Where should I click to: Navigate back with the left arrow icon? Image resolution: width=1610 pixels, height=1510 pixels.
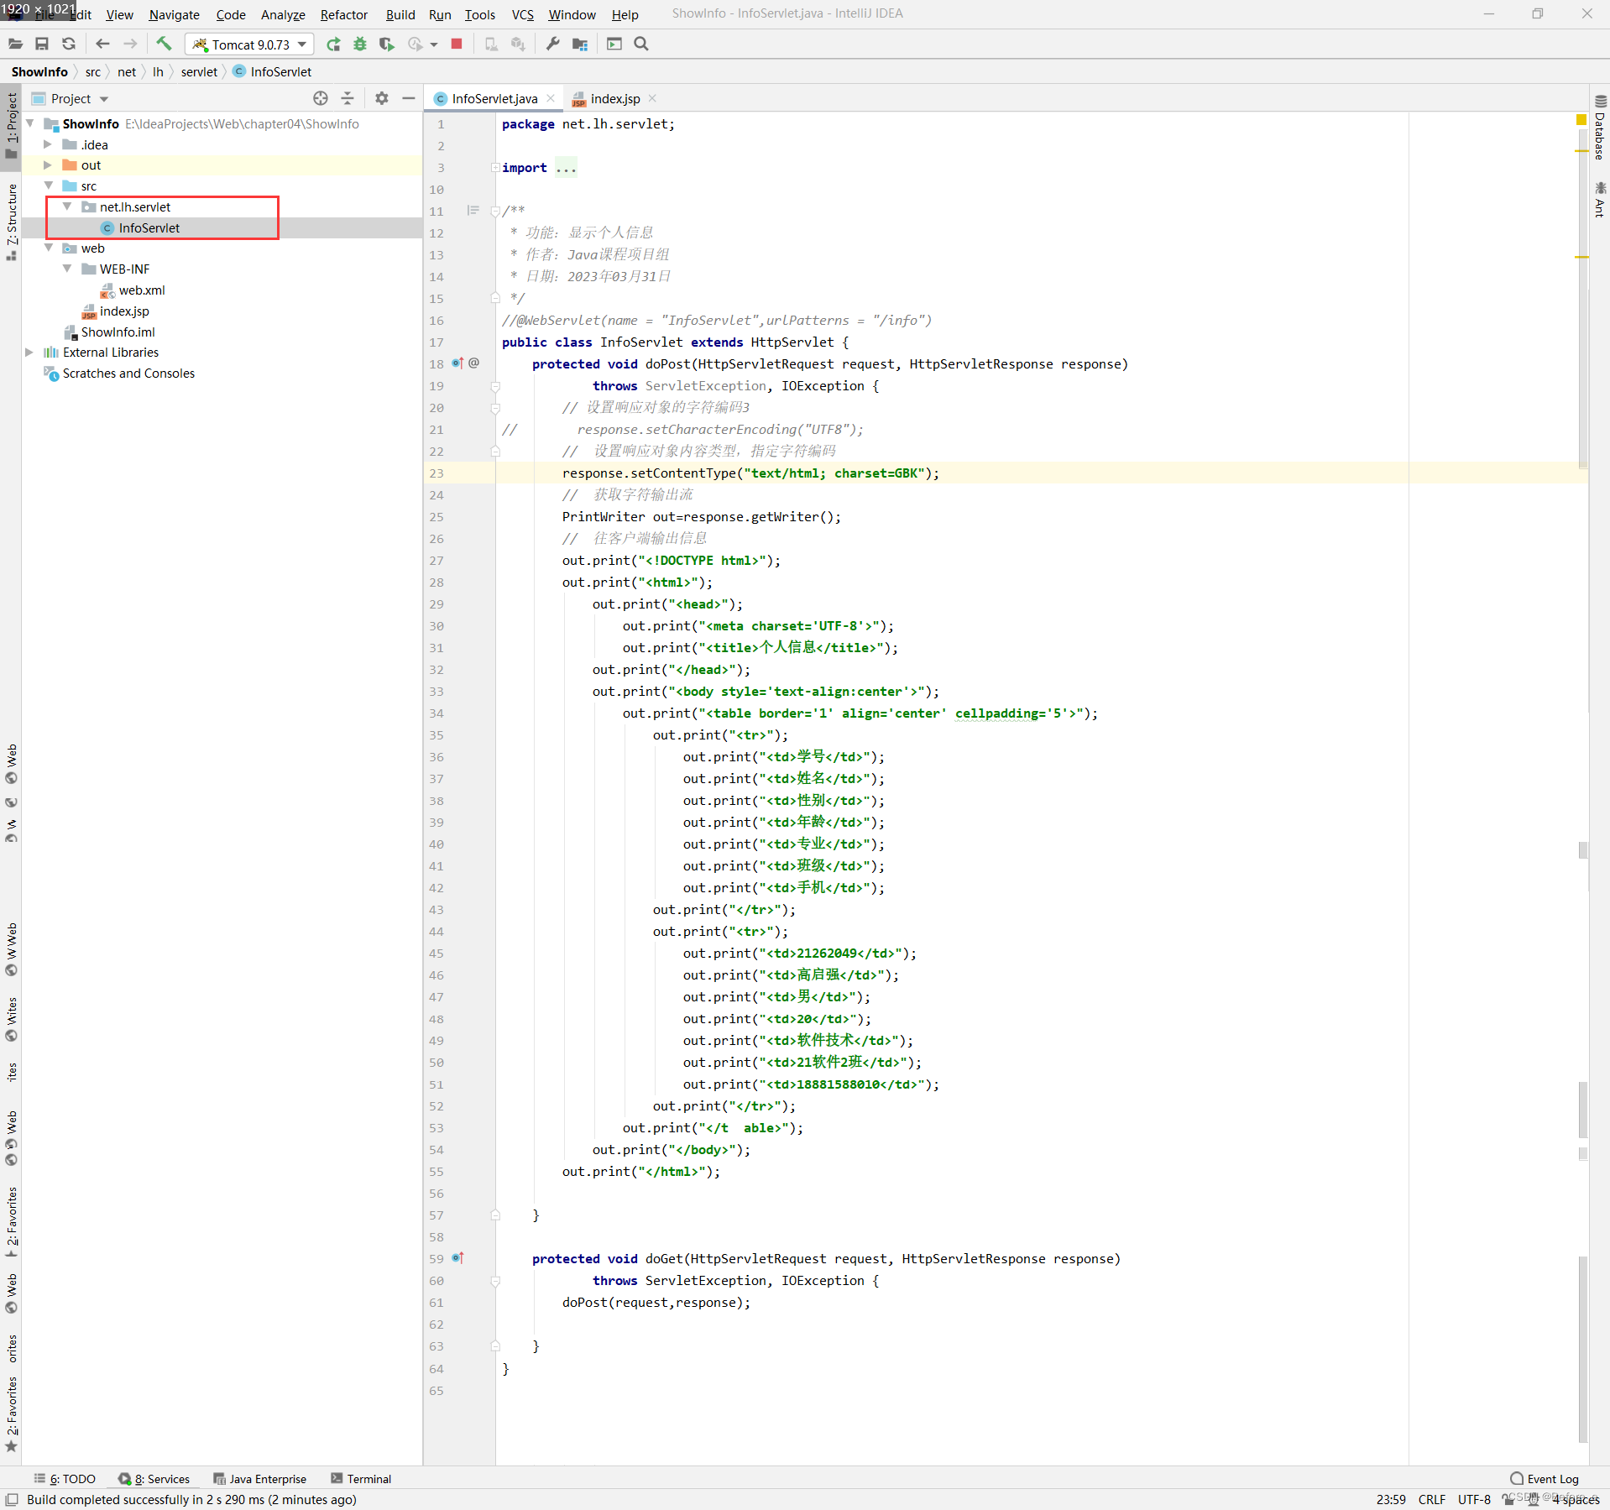(102, 44)
